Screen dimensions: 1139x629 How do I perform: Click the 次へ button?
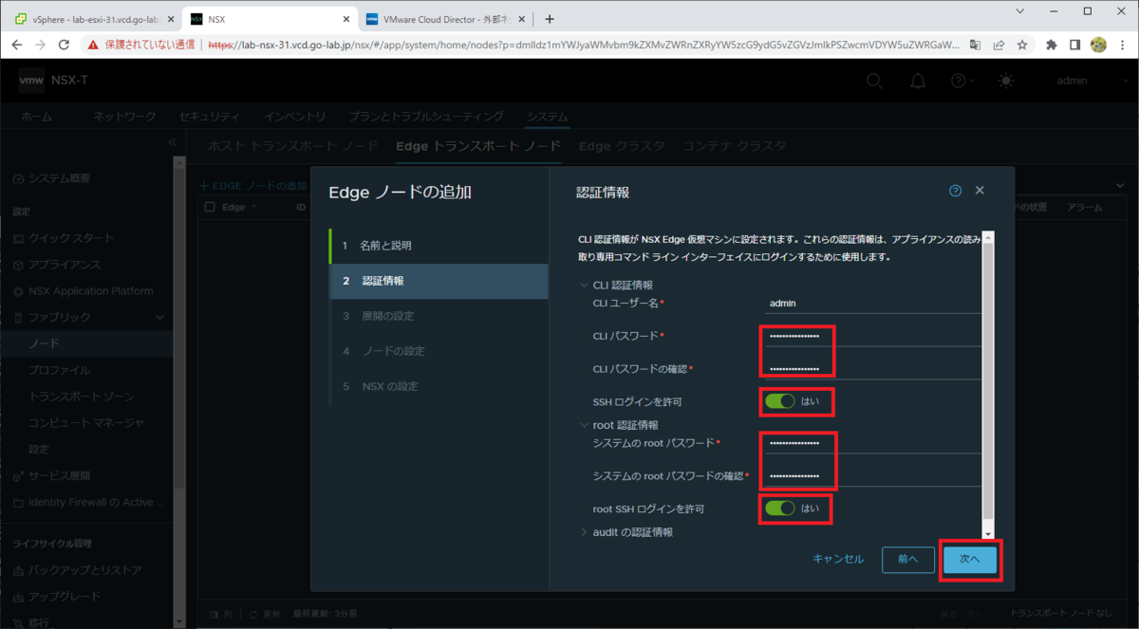click(x=970, y=560)
